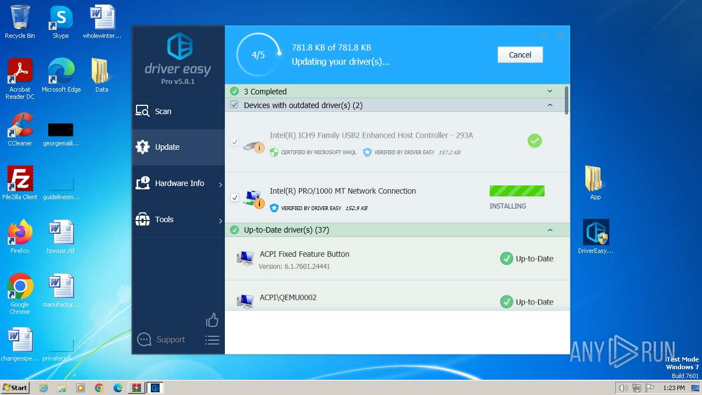This screenshot has width=702, height=395.
Task: Click the Show desktop button
Action: pos(695,388)
